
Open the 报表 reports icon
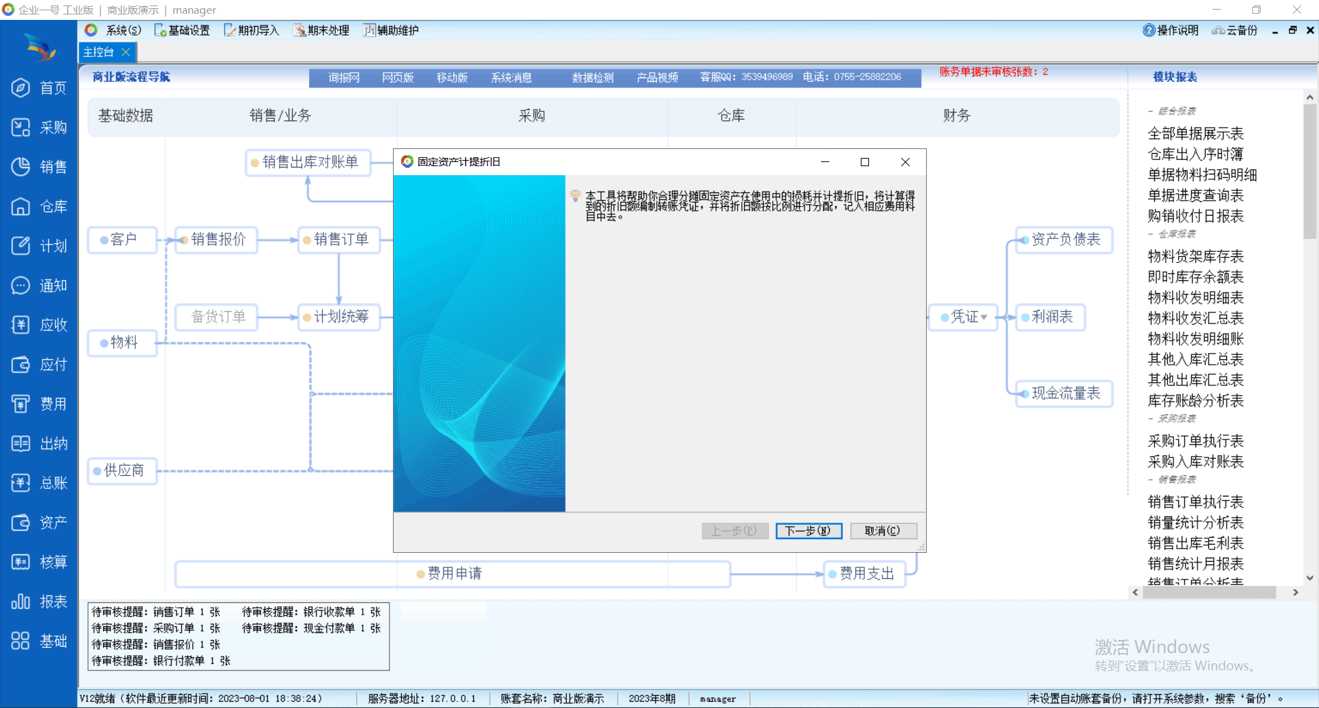(x=21, y=602)
